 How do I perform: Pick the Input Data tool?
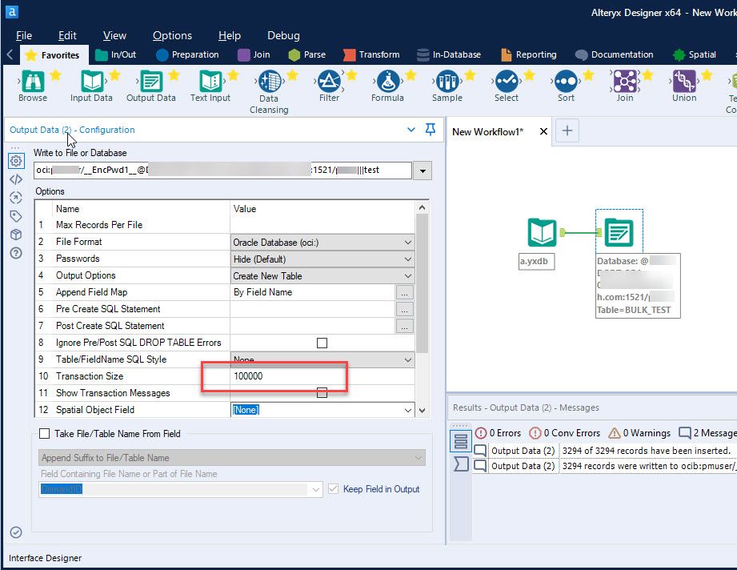click(92, 82)
